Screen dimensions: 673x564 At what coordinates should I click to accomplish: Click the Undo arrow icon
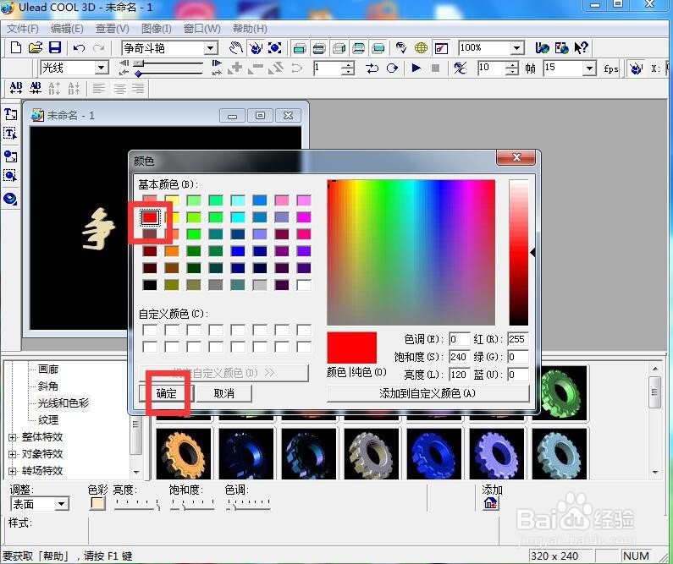(x=79, y=48)
